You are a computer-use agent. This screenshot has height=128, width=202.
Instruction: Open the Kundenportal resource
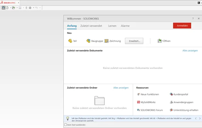point(179,94)
